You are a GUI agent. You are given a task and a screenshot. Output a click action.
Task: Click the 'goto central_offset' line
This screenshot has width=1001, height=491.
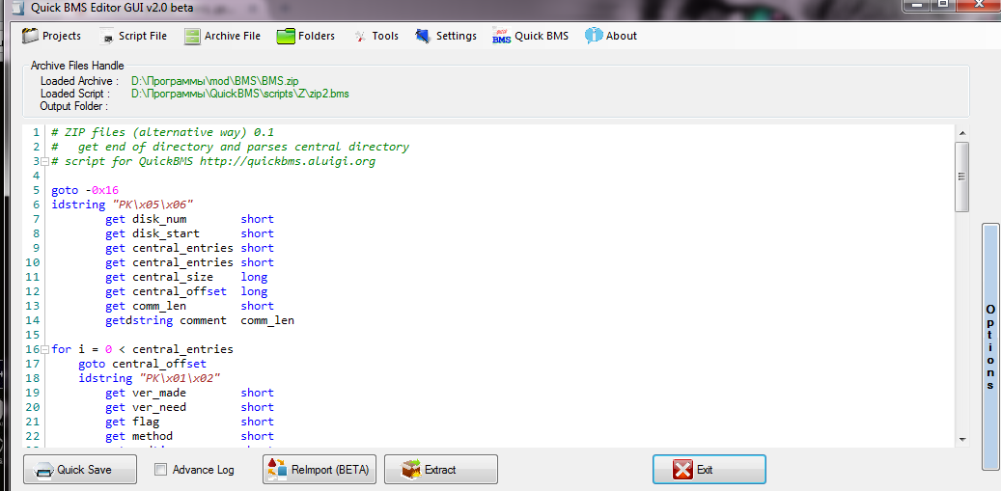142,364
